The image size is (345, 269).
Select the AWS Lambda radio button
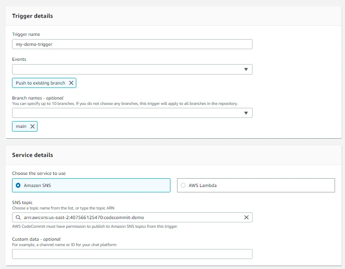183,185
